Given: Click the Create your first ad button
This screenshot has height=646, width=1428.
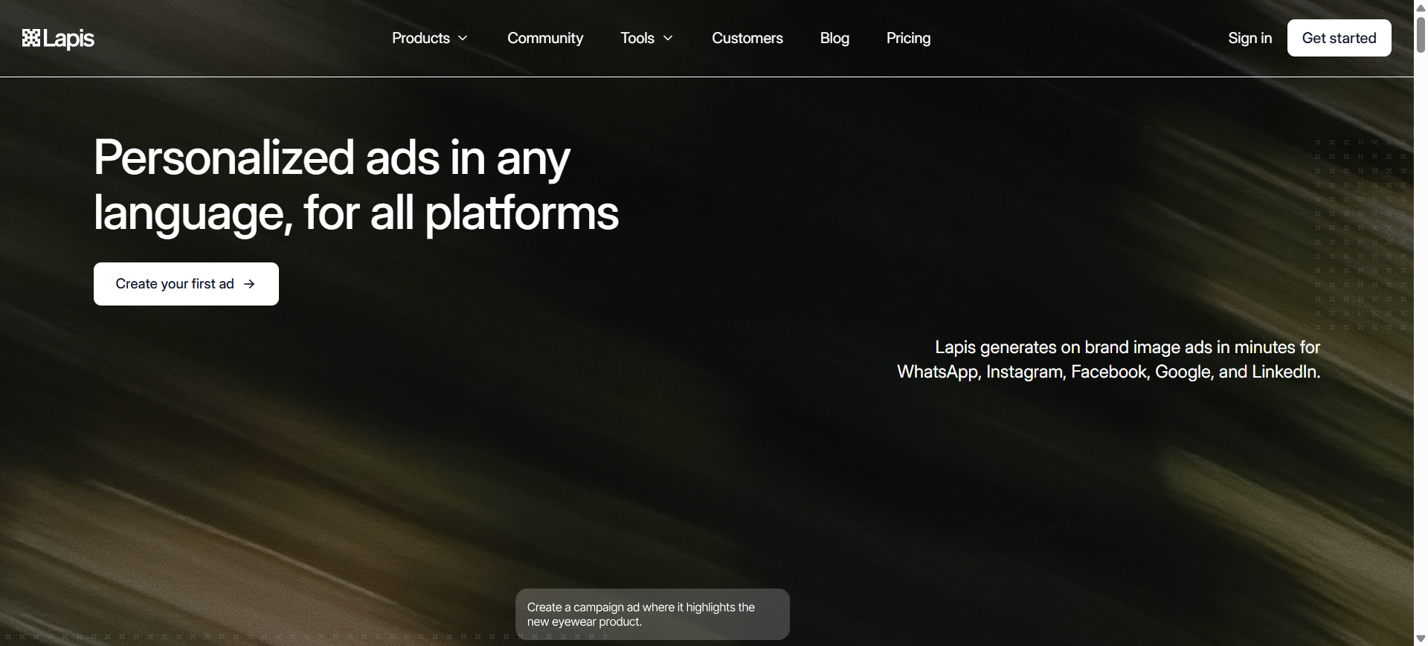Looking at the screenshot, I should coord(175,284).
